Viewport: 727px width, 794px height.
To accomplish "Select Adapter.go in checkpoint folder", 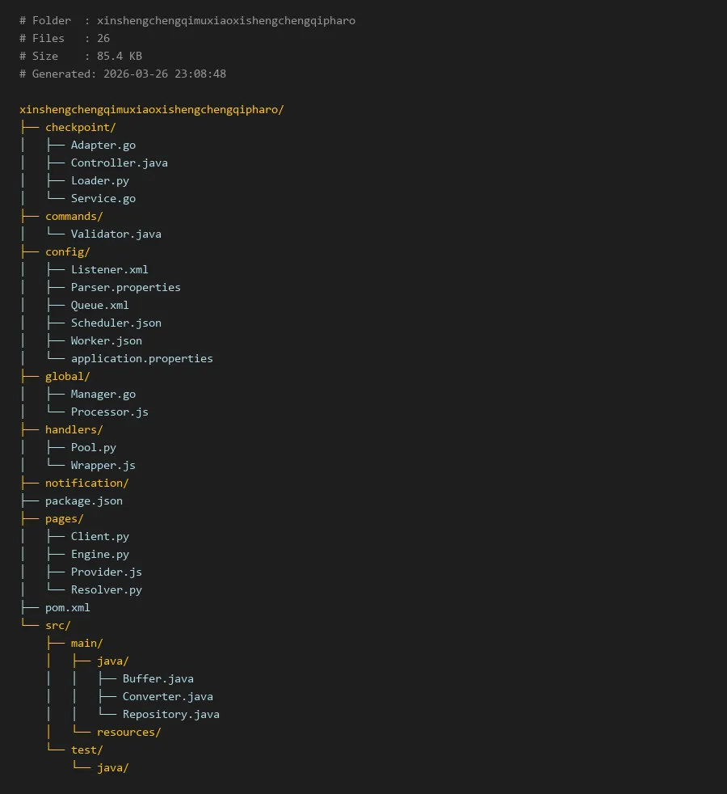I will point(103,145).
